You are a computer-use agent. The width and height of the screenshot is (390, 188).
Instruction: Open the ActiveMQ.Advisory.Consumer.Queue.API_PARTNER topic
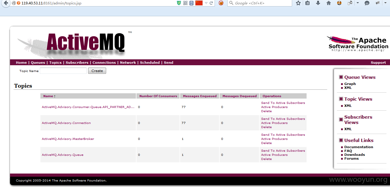coord(88,107)
